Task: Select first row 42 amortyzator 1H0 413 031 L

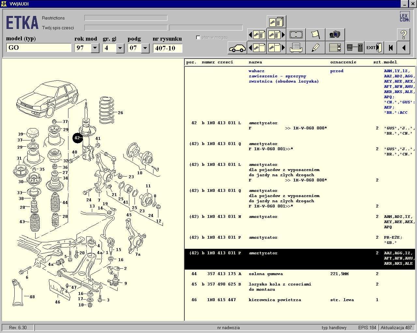Action: coord(300,128)
